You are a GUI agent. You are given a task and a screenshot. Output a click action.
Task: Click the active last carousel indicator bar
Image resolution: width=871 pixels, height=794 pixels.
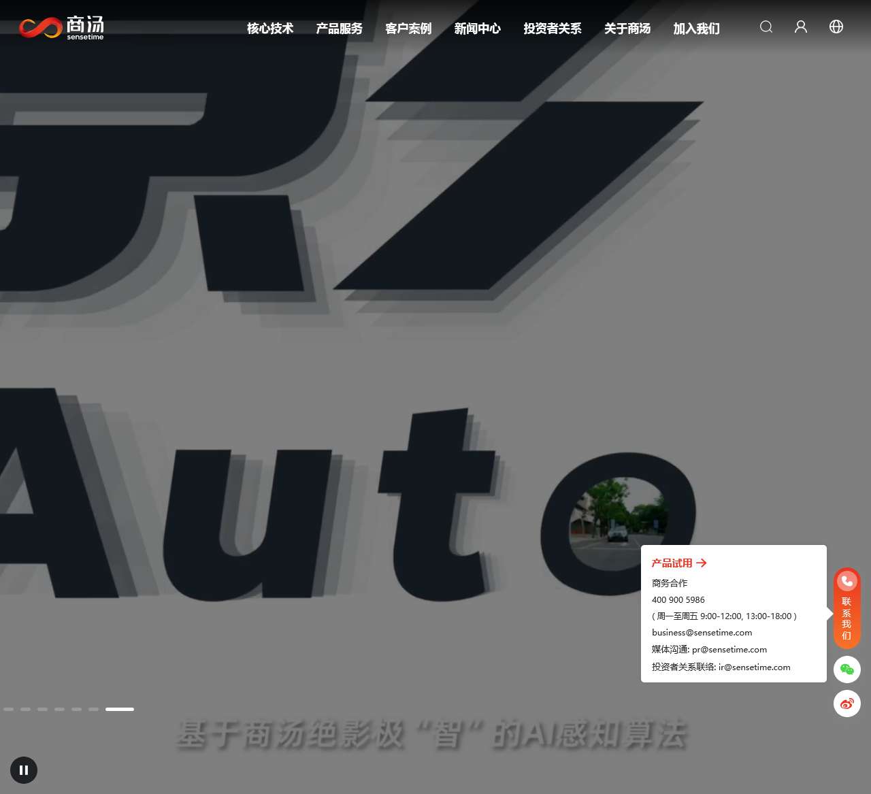coord(120,709)
